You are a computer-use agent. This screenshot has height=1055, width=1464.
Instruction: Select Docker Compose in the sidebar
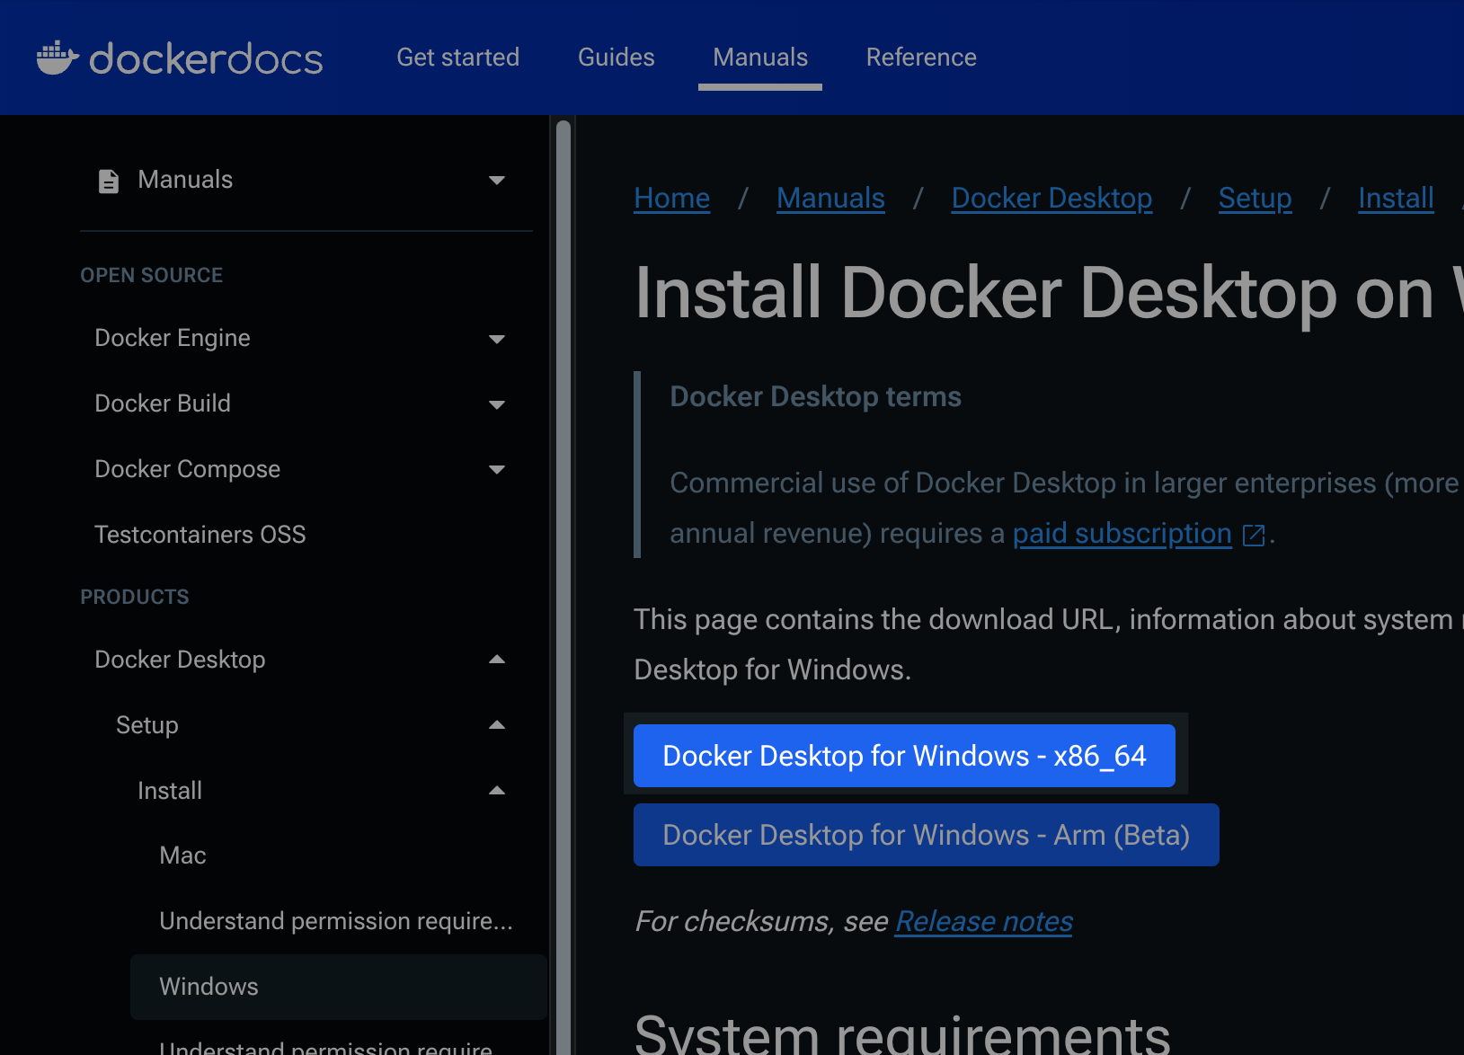[x=188, y=469]
